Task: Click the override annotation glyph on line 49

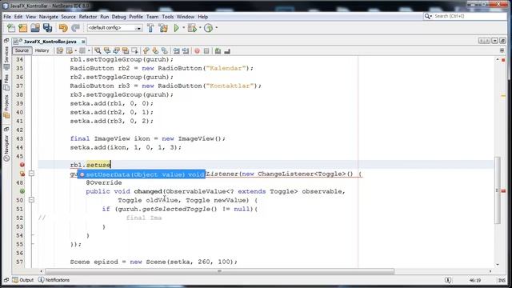Action: point(22,191)
